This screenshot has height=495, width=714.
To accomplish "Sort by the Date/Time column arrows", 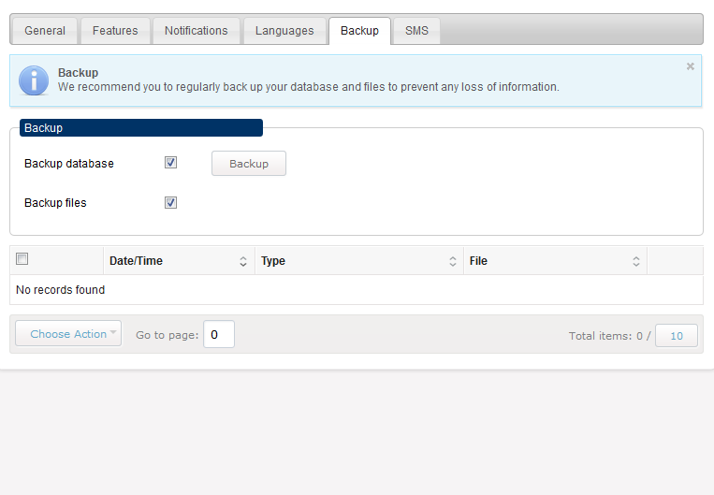I will [x=243, y=261].
